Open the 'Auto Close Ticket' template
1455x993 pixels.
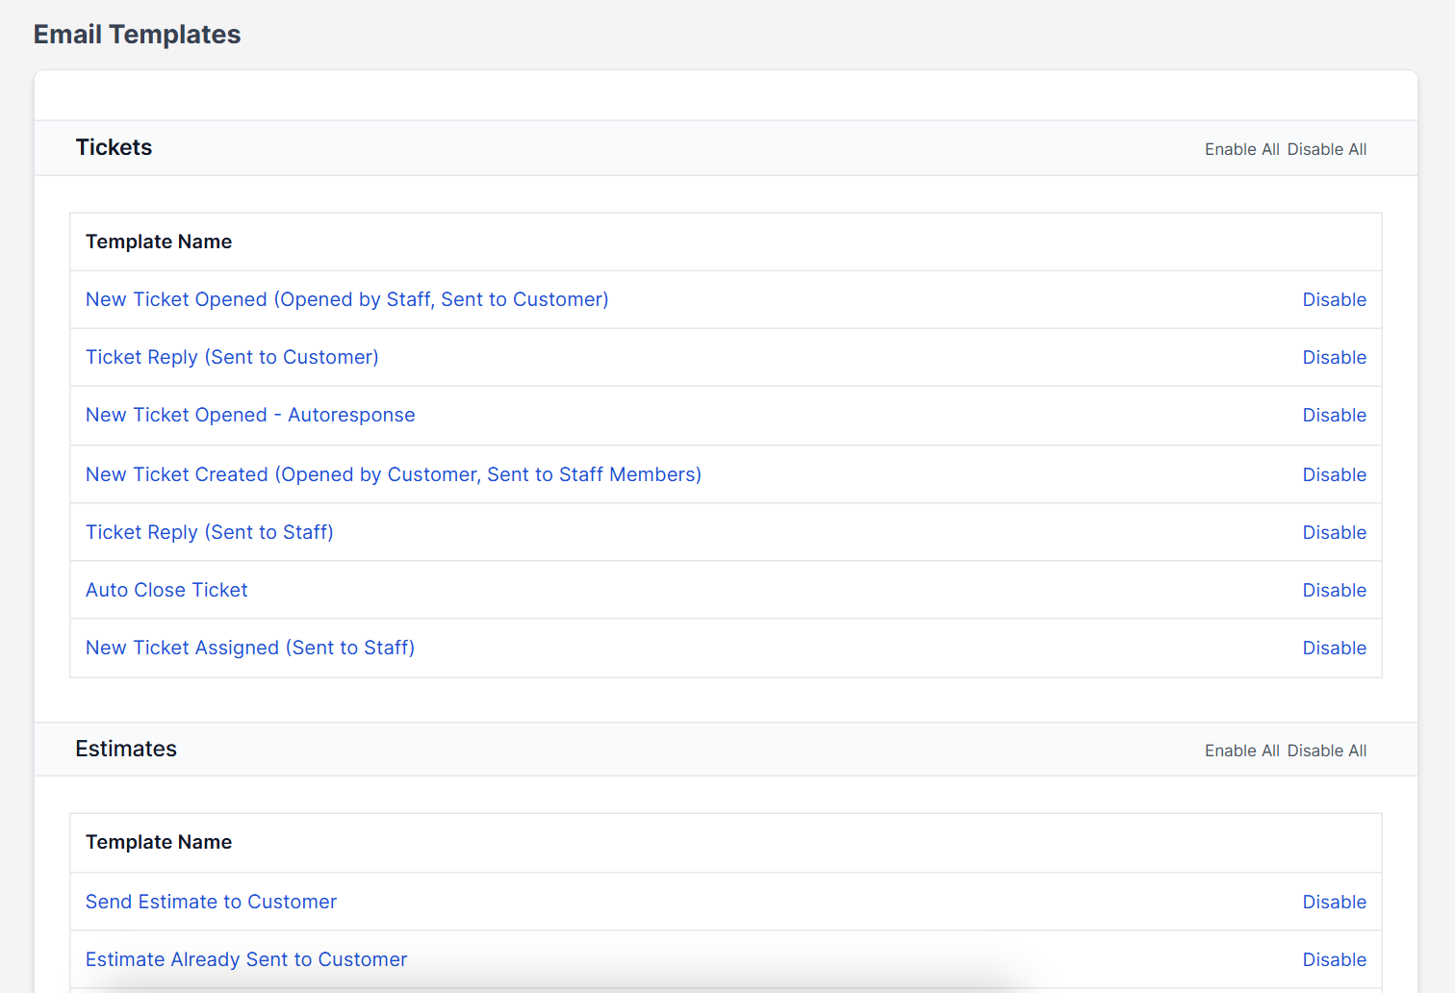coord(166,590)
